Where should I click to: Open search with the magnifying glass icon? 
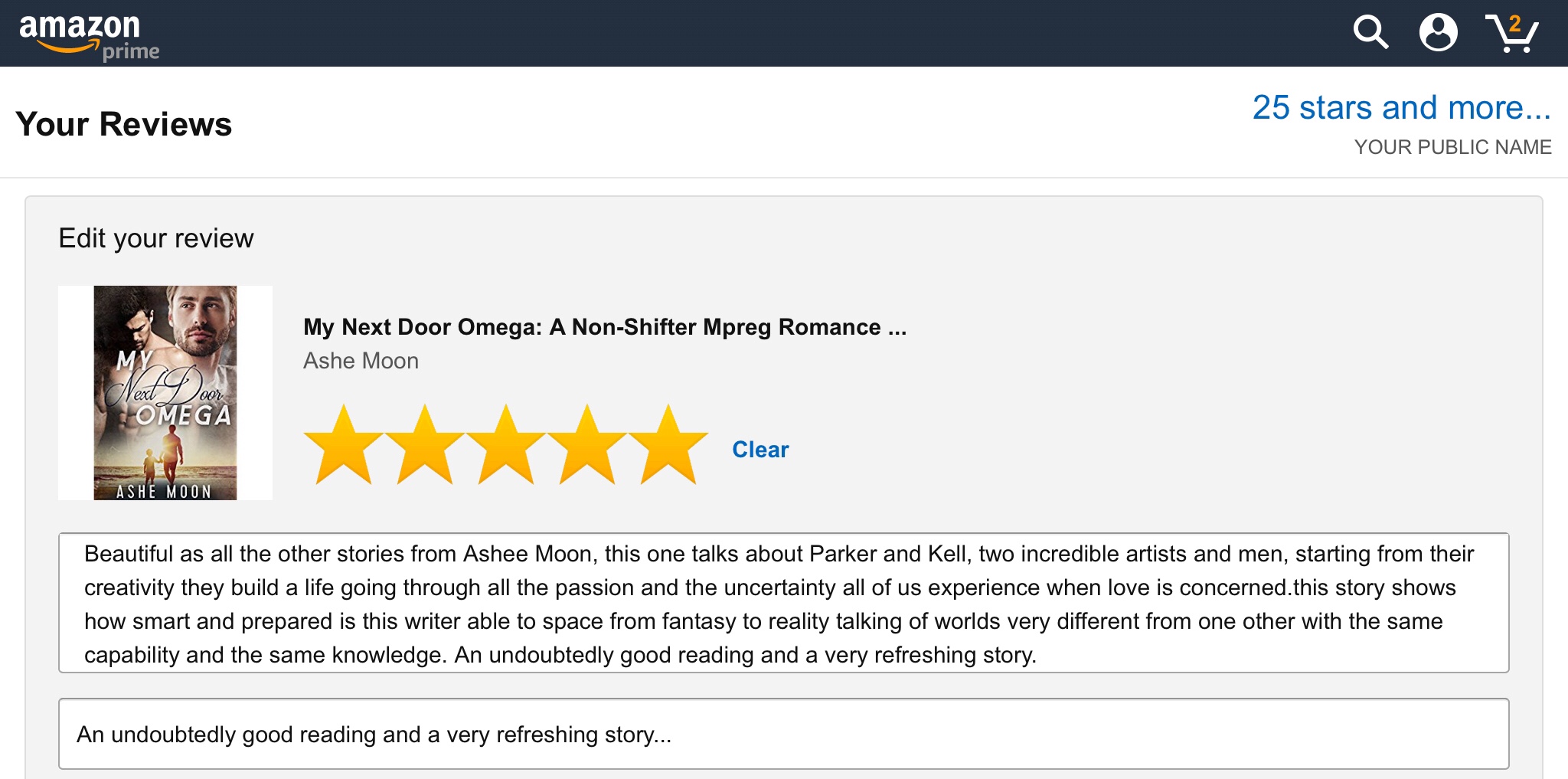click(1370, 33)
